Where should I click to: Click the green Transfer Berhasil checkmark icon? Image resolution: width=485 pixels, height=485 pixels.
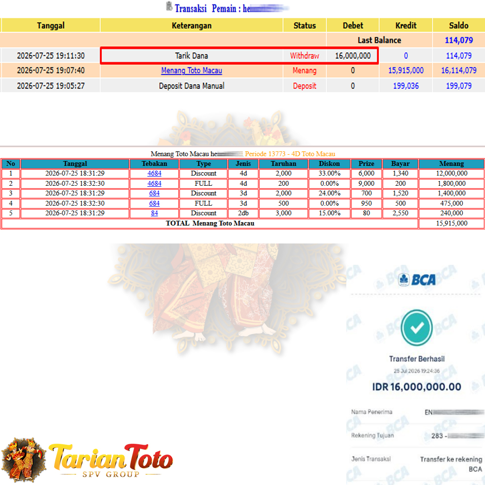[x=417, y=328]
